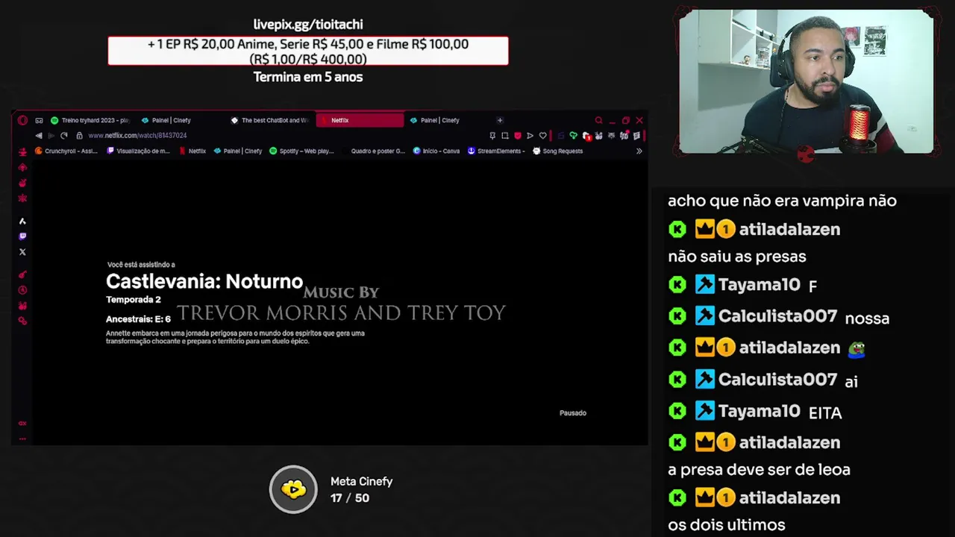Show more bookmarks with double chevron
Screen dimensions: 955x537
639,151
